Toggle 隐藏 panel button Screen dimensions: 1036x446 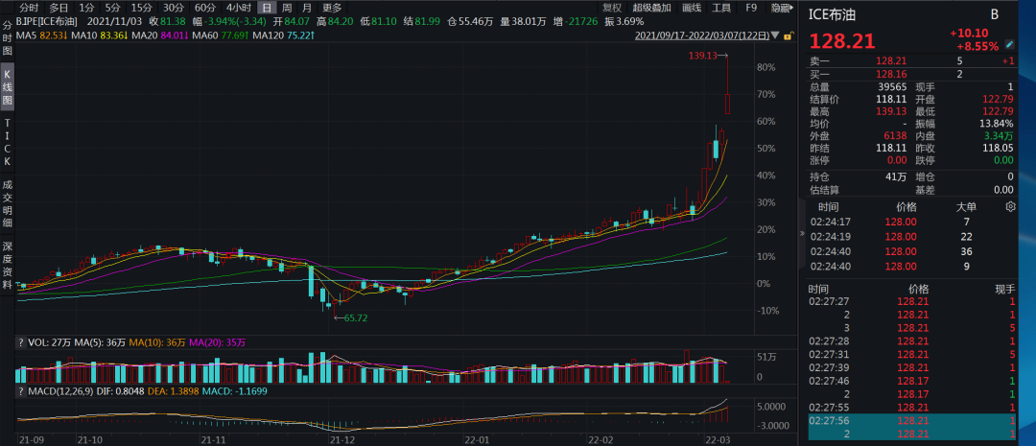click(781, 8)
